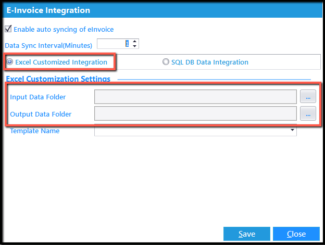Increase the Data Sync Interval with up arrow
The image size is (325, 245).
[x=135, y=41]
